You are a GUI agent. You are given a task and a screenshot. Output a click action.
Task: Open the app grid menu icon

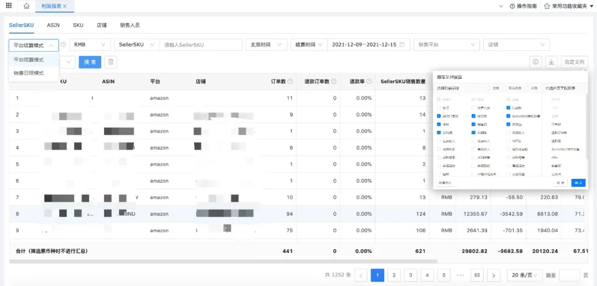point(9,6)
